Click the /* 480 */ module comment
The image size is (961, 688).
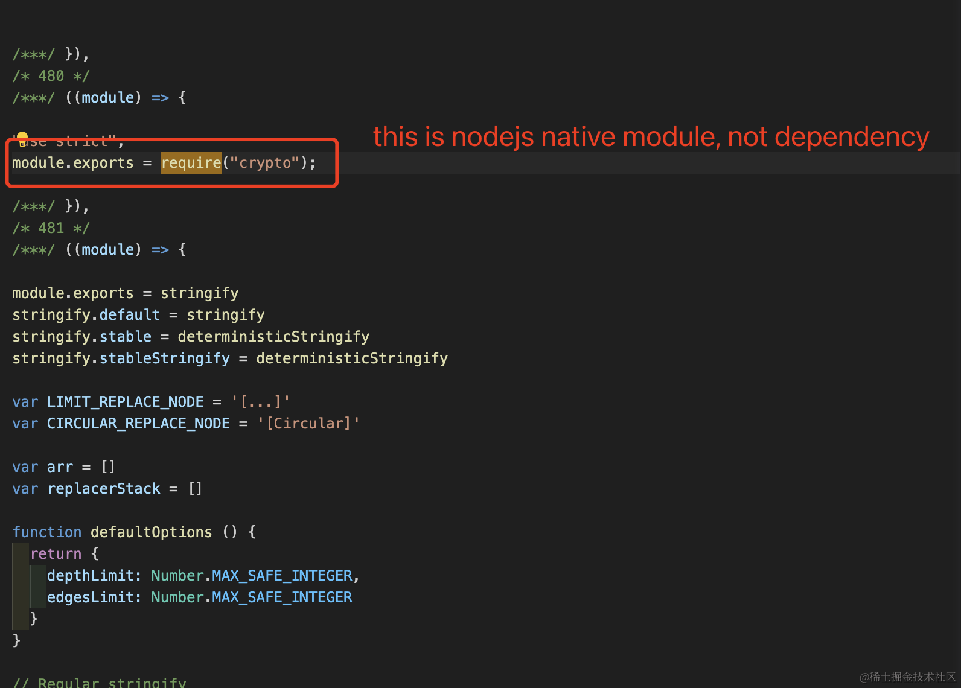click(x=51, y=76)
